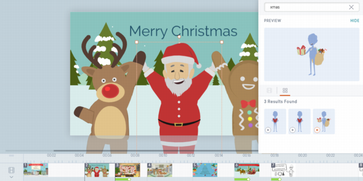Play the first character result animation
The height and width of the screenshot is (181, 363).
coord(268,130)
